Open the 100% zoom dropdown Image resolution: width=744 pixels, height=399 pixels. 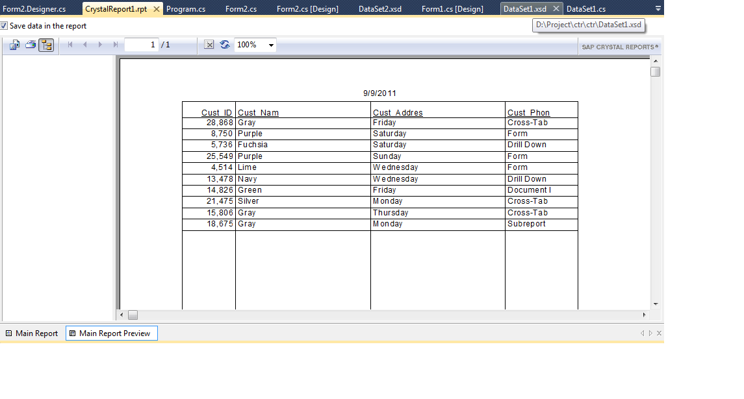271,45
